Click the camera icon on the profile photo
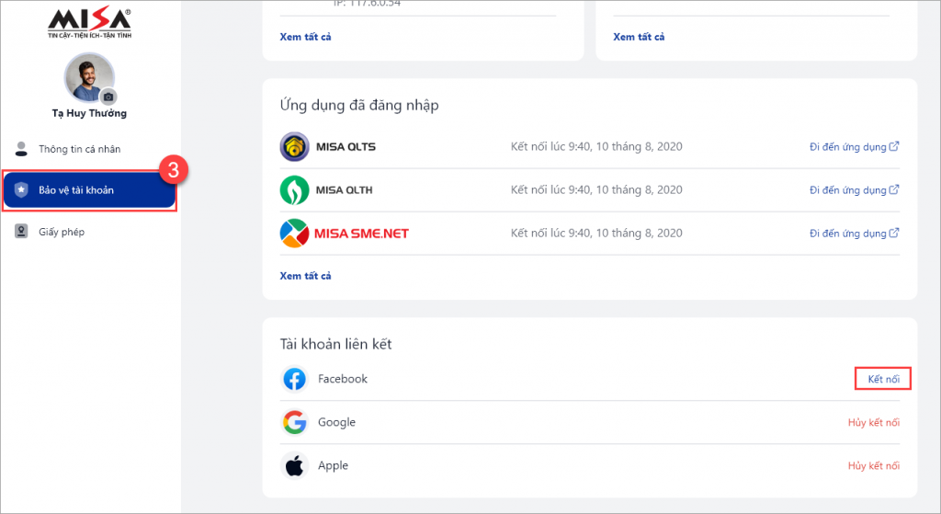 click(x=108, y=97)
